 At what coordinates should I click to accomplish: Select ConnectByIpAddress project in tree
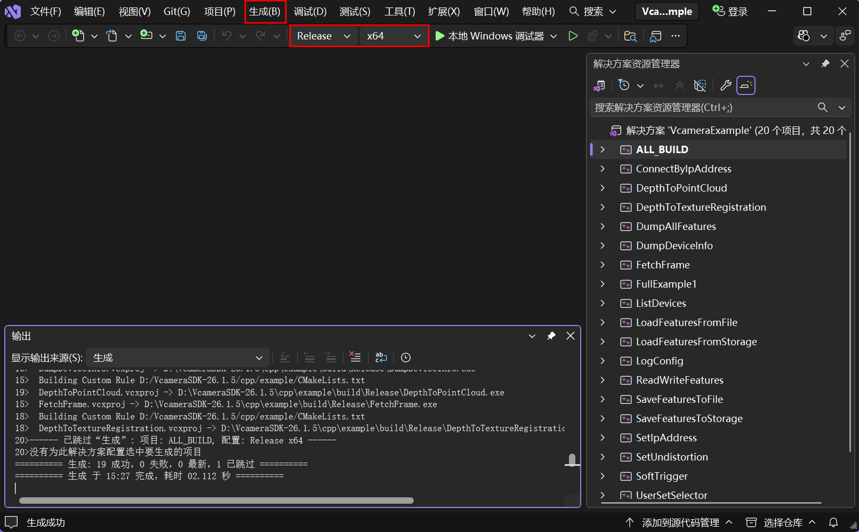click(x=684, y=169)
